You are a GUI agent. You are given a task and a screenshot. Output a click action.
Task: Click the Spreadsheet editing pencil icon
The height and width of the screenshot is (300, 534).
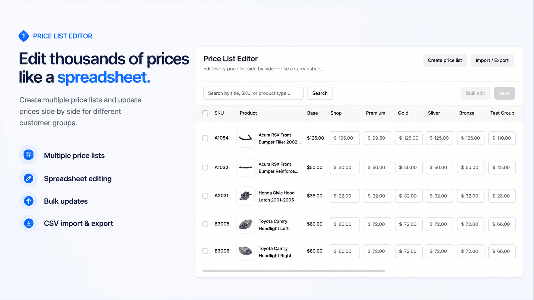(x=29, y=178)
